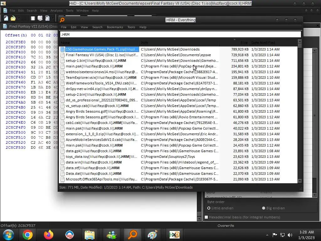Viewport: 321px width, 241px height.
Task: Open the File menu in Everything
Action: [64, 27]
